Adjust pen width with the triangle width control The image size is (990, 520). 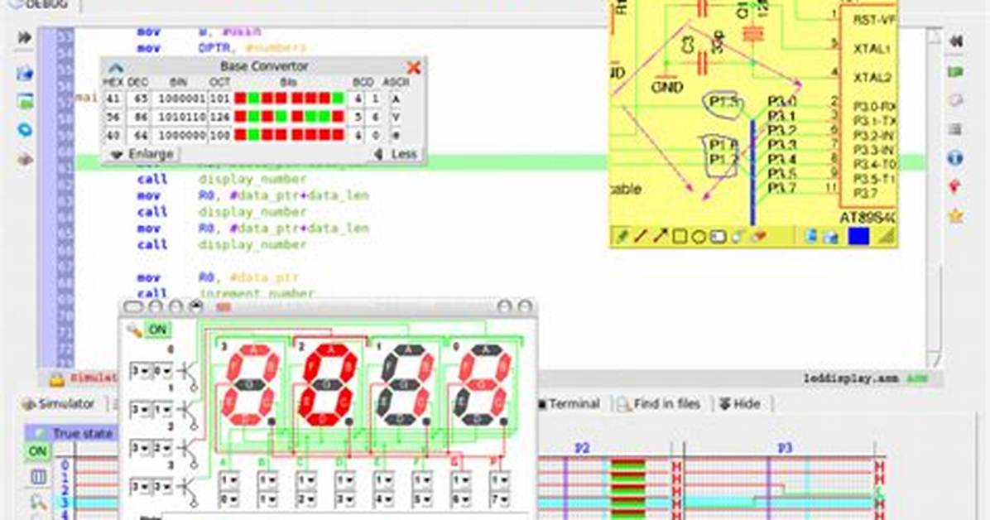point(887,236)
